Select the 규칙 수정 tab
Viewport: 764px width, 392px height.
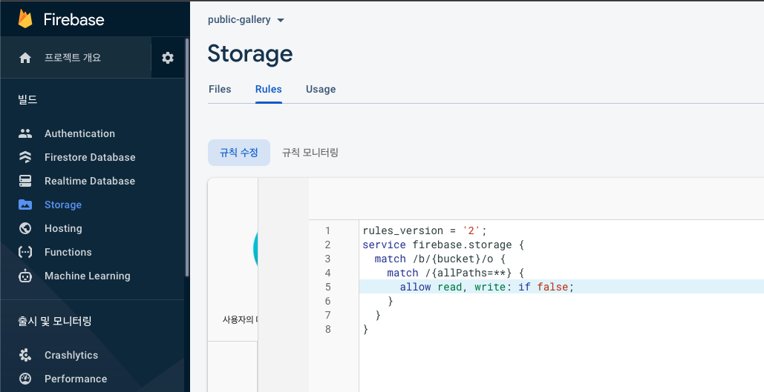[239, 153]
